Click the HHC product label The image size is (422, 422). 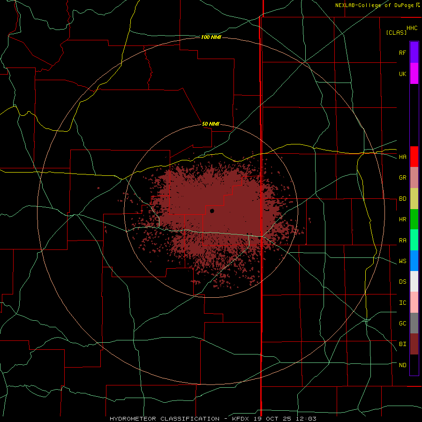(412, 28)
